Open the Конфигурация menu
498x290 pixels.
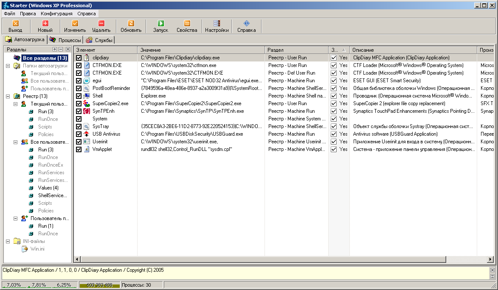[56, 14]
